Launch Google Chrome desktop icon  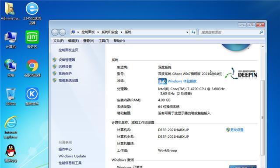pos(32,68)
